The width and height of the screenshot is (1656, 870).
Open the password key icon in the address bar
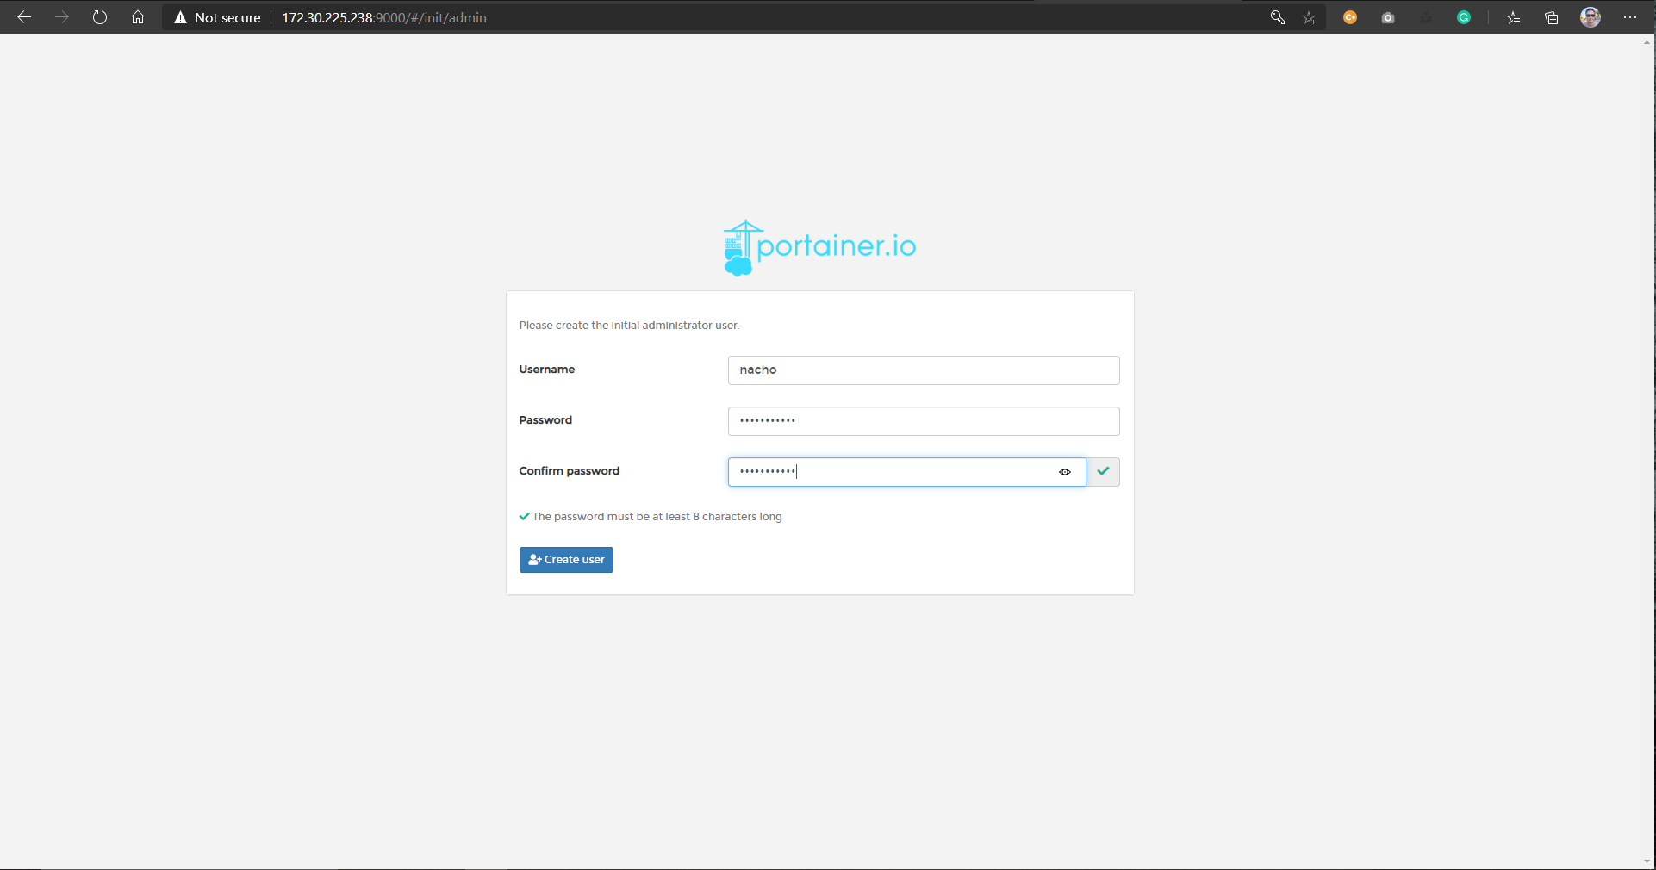(x=1278, y=17)
